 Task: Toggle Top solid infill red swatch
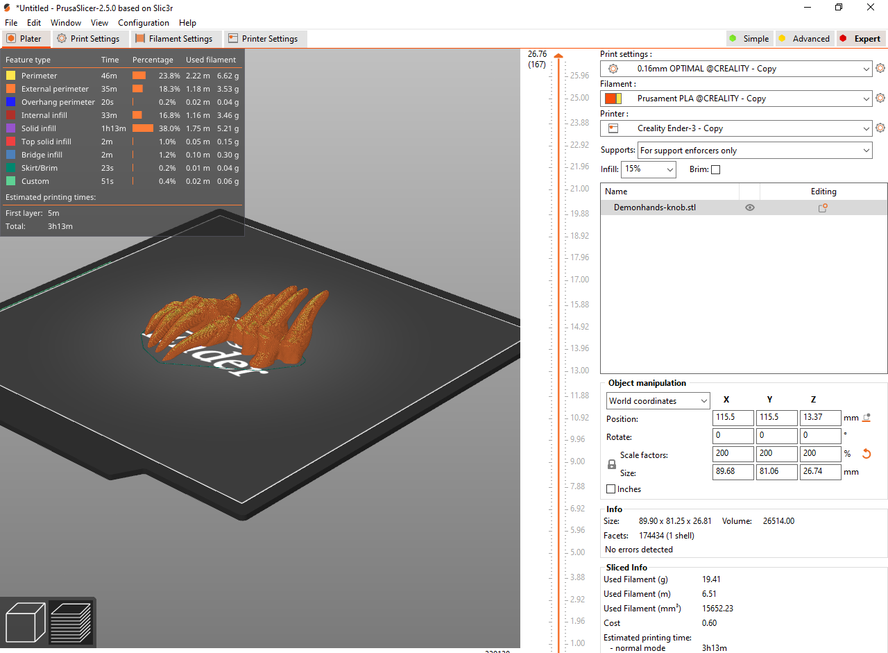click(x=10, y=142)
